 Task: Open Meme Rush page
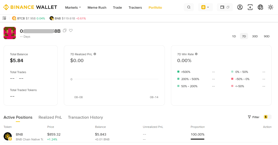pos(97,7)
